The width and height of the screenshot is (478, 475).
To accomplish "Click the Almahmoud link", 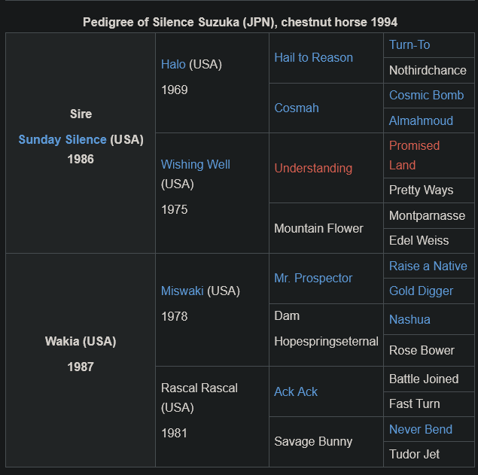I will (421, 120).
